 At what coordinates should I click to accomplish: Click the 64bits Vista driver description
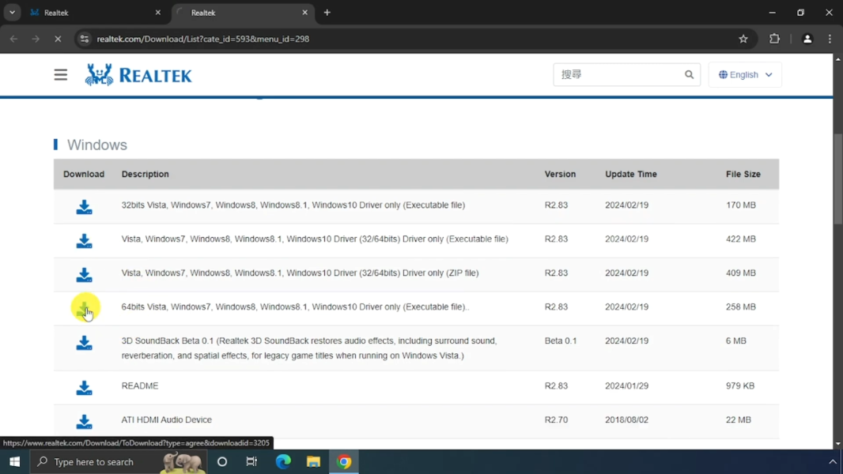click(295, 307)
